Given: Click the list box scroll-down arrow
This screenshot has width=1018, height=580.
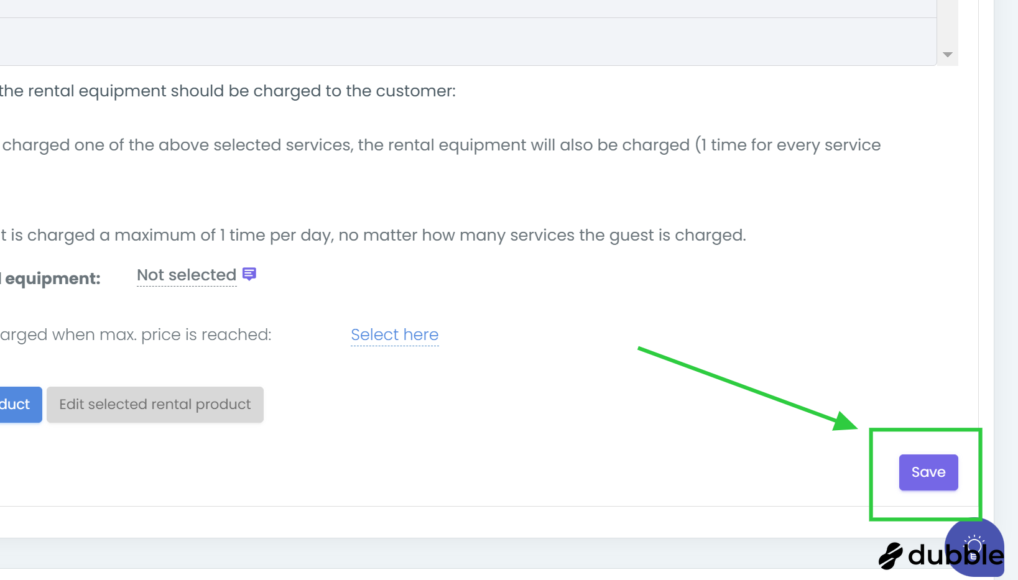Looking at the screenshot, I should pos(948,55).
